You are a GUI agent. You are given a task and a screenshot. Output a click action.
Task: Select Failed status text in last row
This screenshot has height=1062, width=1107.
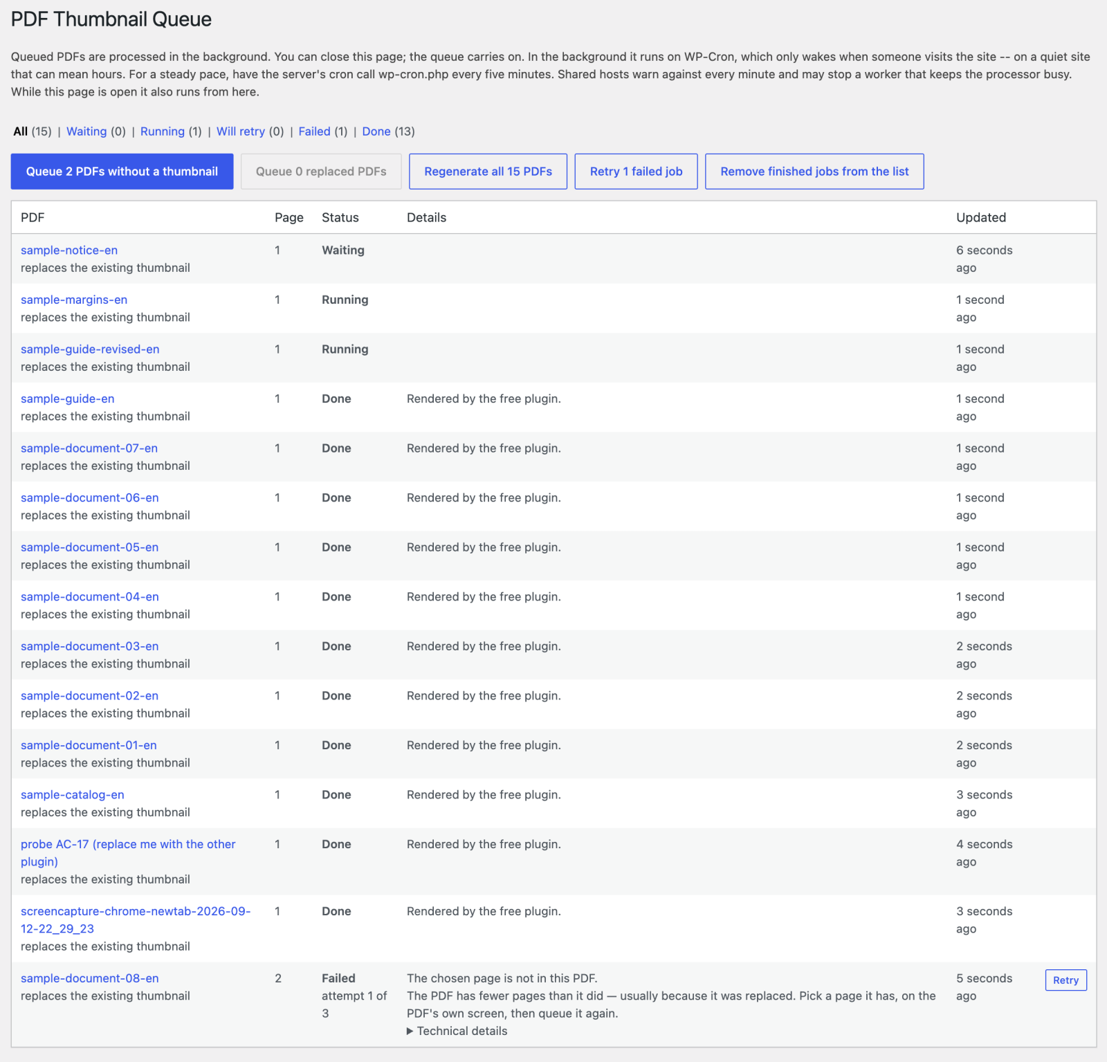(338, 978)
